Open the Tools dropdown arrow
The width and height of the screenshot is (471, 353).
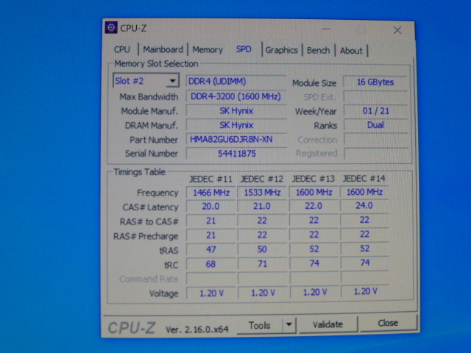289,324
